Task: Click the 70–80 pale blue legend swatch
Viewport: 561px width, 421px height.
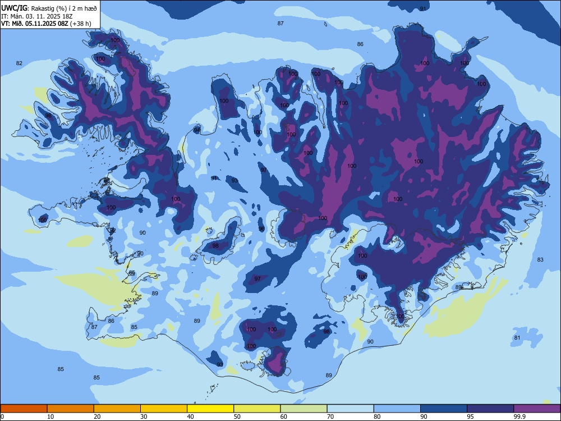Action: click(350, 409)
